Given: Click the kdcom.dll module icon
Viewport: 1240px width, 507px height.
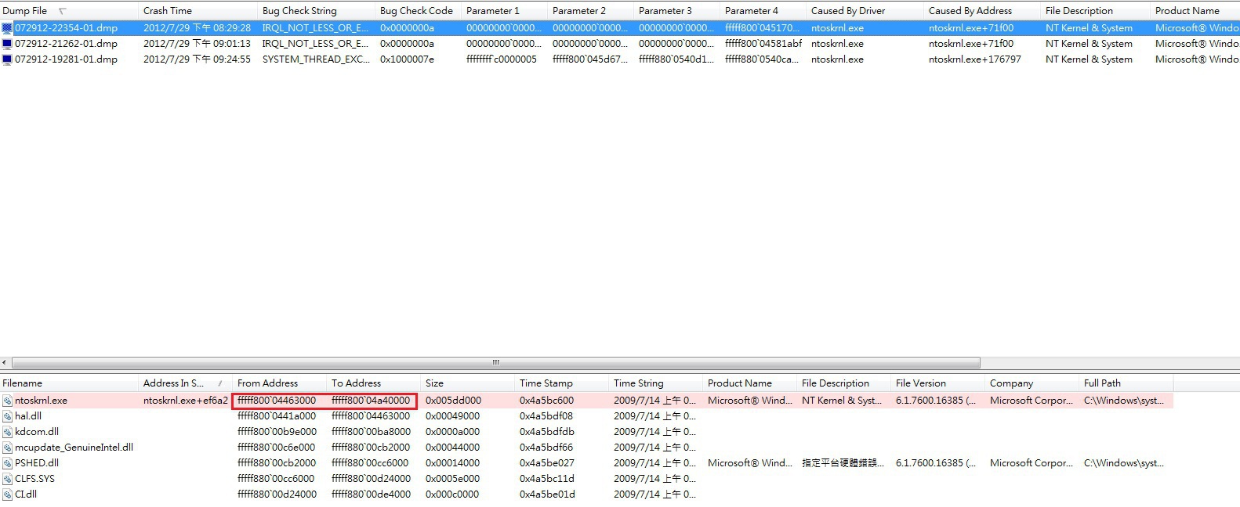Looking at the screenshot, I should (x=7, y=432).
